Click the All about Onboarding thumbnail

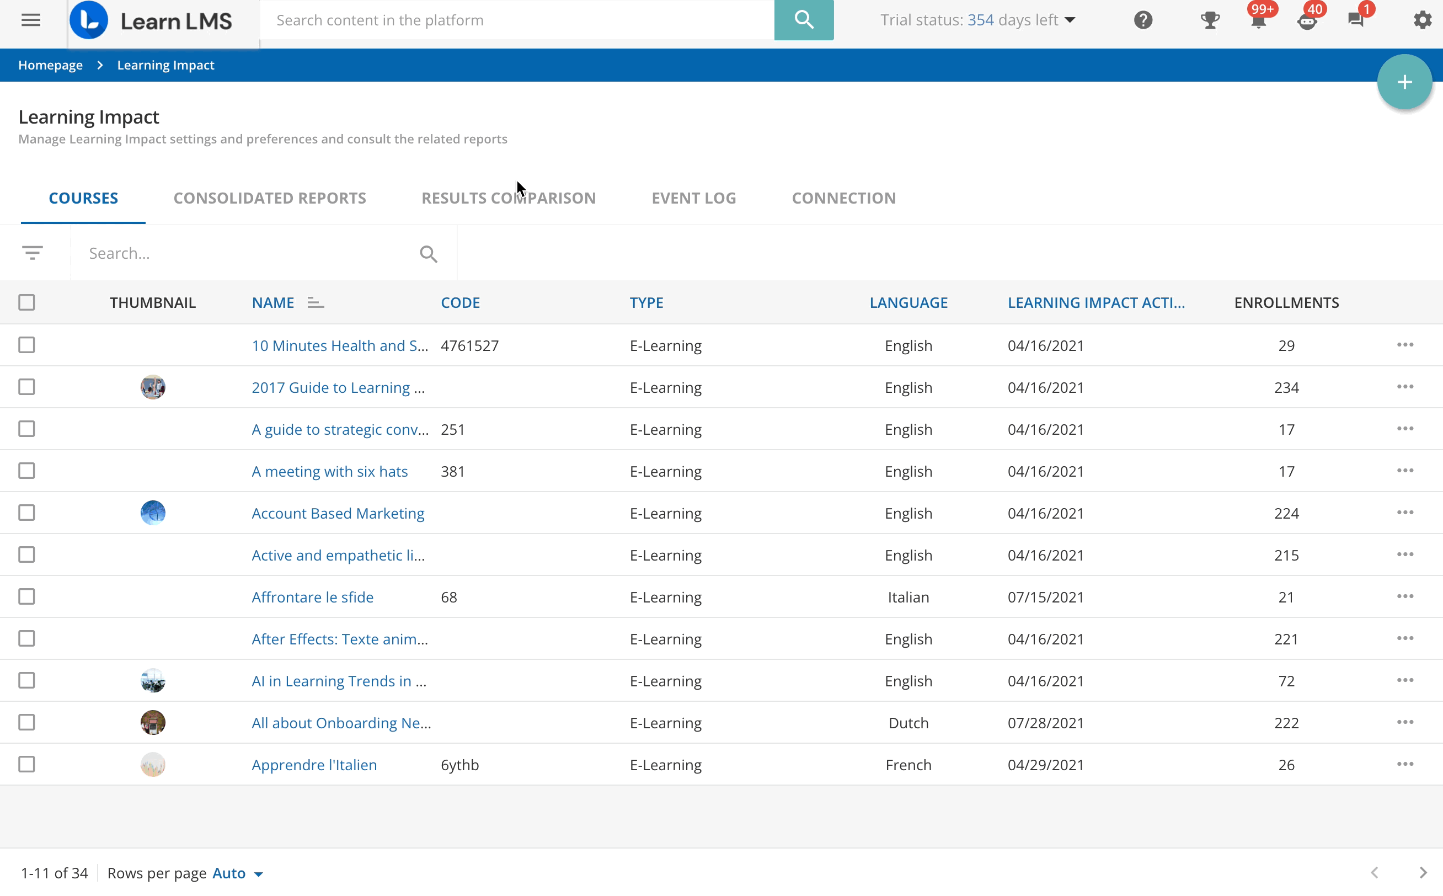click(153, 722)
